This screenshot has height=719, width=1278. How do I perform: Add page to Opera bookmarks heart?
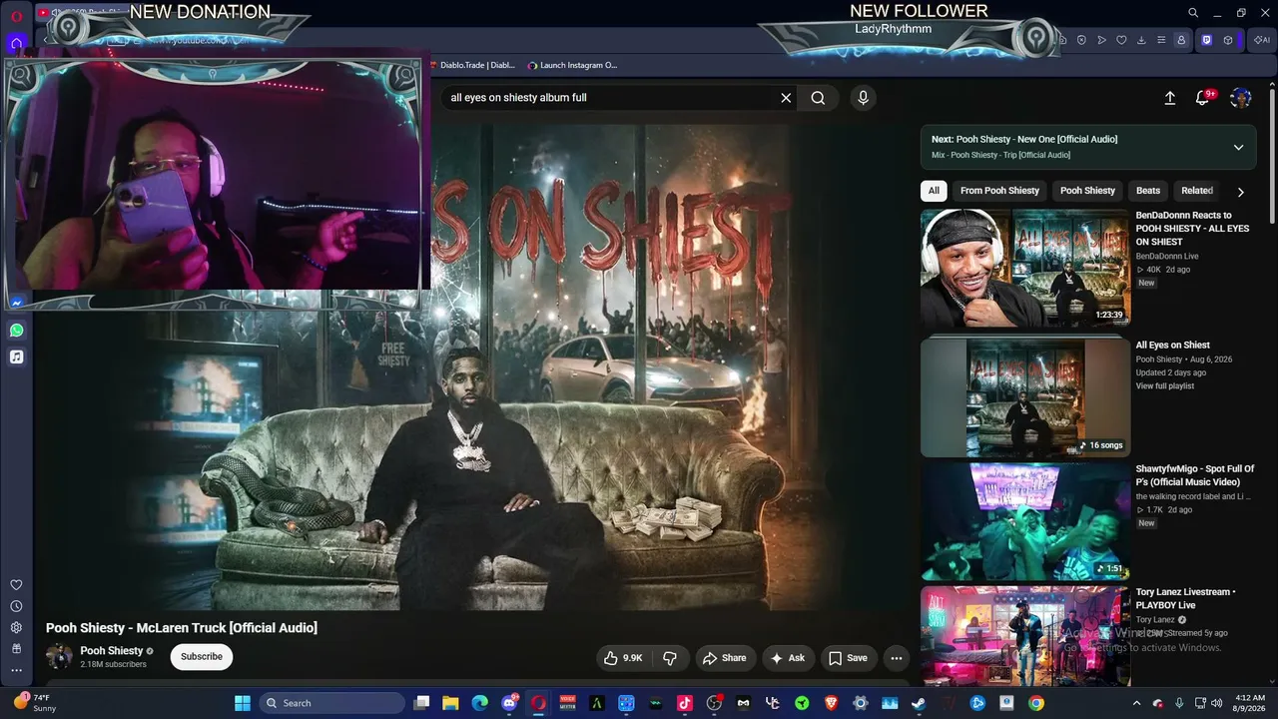tap(1121, 40)
